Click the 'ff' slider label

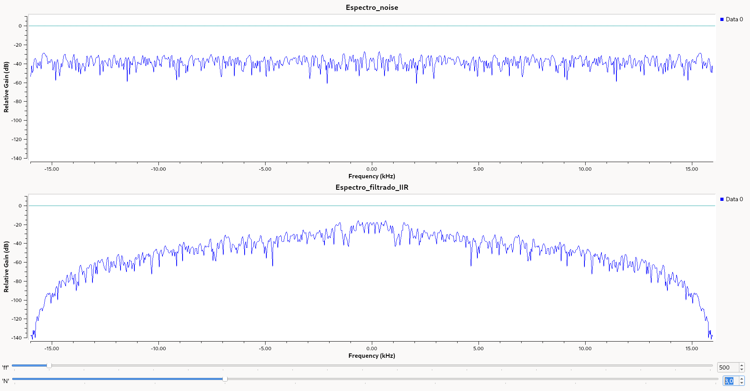coord(5,368)
